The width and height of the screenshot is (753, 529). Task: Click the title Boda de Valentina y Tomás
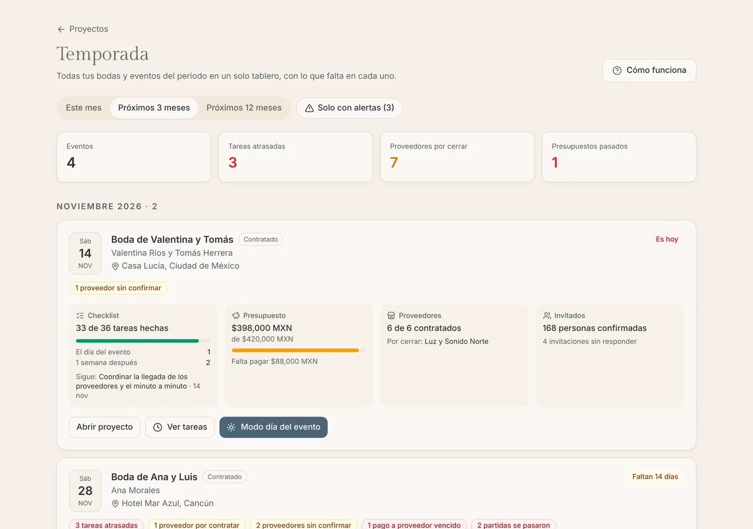pyautogui.click(x=172, y=240)
